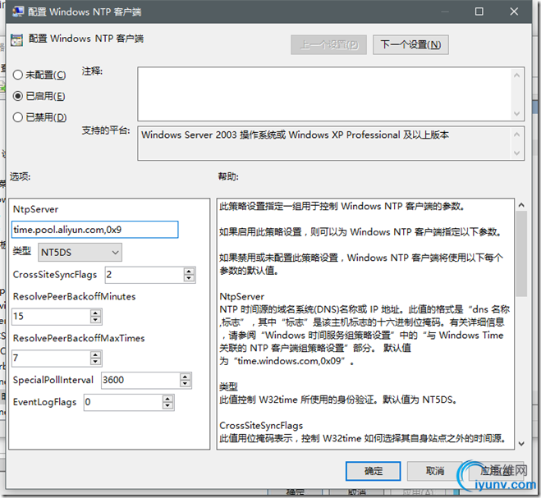Click the supported platform box scroll down arrow

pos(516,153)
